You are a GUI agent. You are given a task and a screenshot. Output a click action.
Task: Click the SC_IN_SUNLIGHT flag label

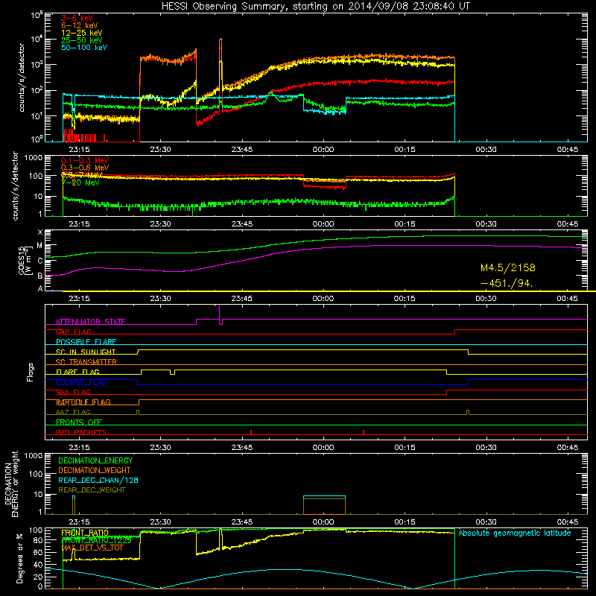[86, 352]
